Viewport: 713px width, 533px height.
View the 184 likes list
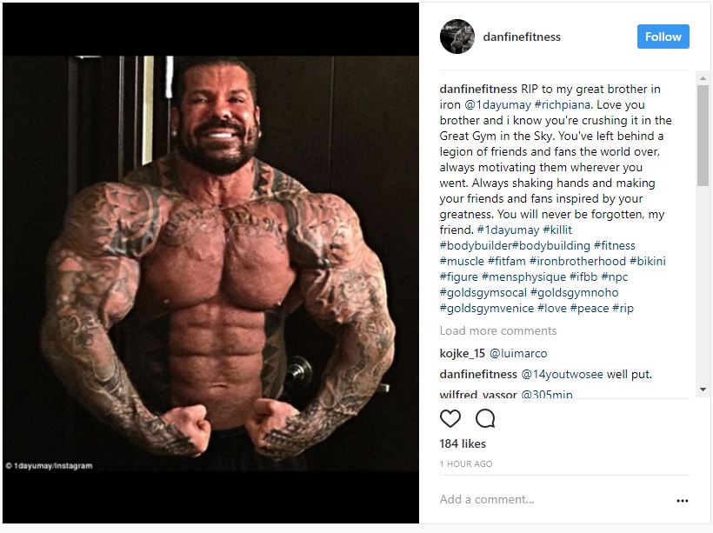coord(463,443)
